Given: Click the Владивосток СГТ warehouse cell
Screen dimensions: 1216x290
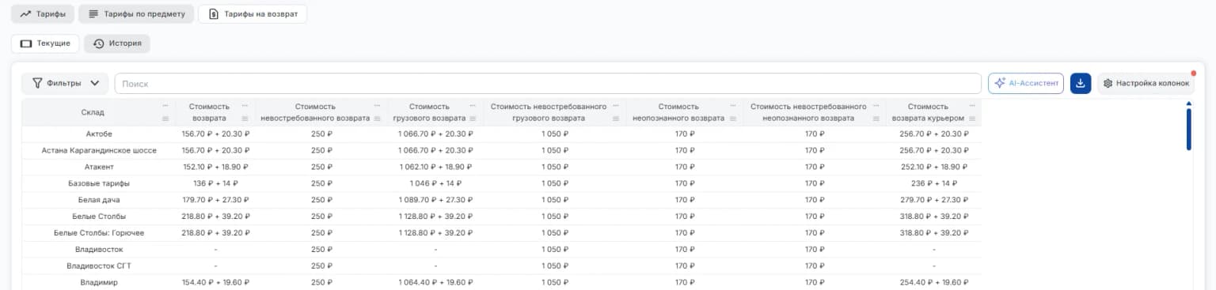Looking at the screenshot, I should tap(99, 266).
